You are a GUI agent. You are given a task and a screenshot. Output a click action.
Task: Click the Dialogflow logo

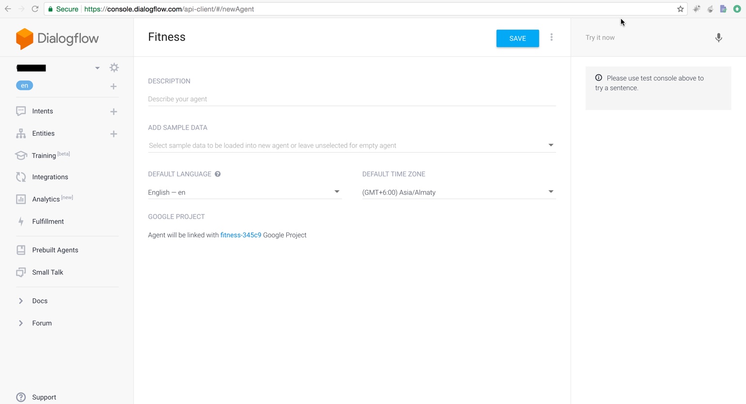coord(57,38)
